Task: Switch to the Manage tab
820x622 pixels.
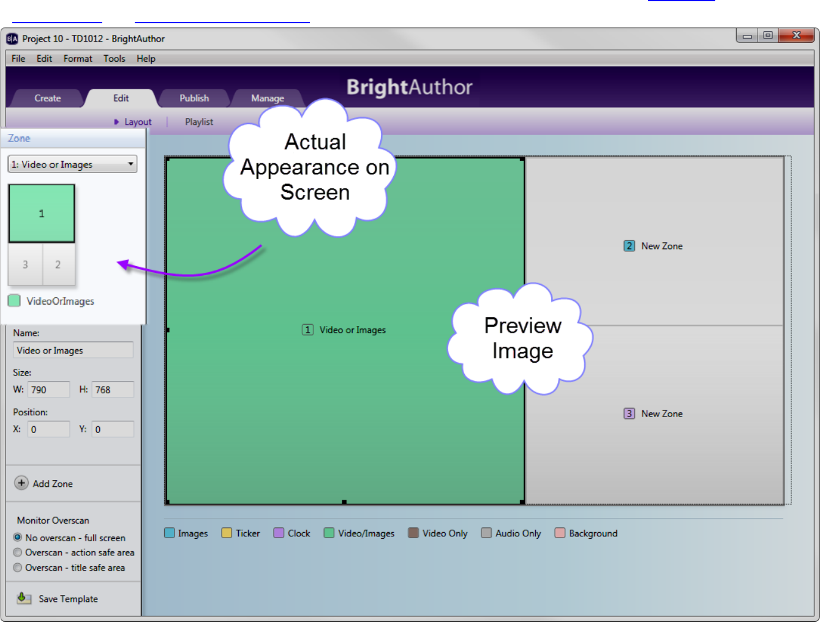Action: 268,98
